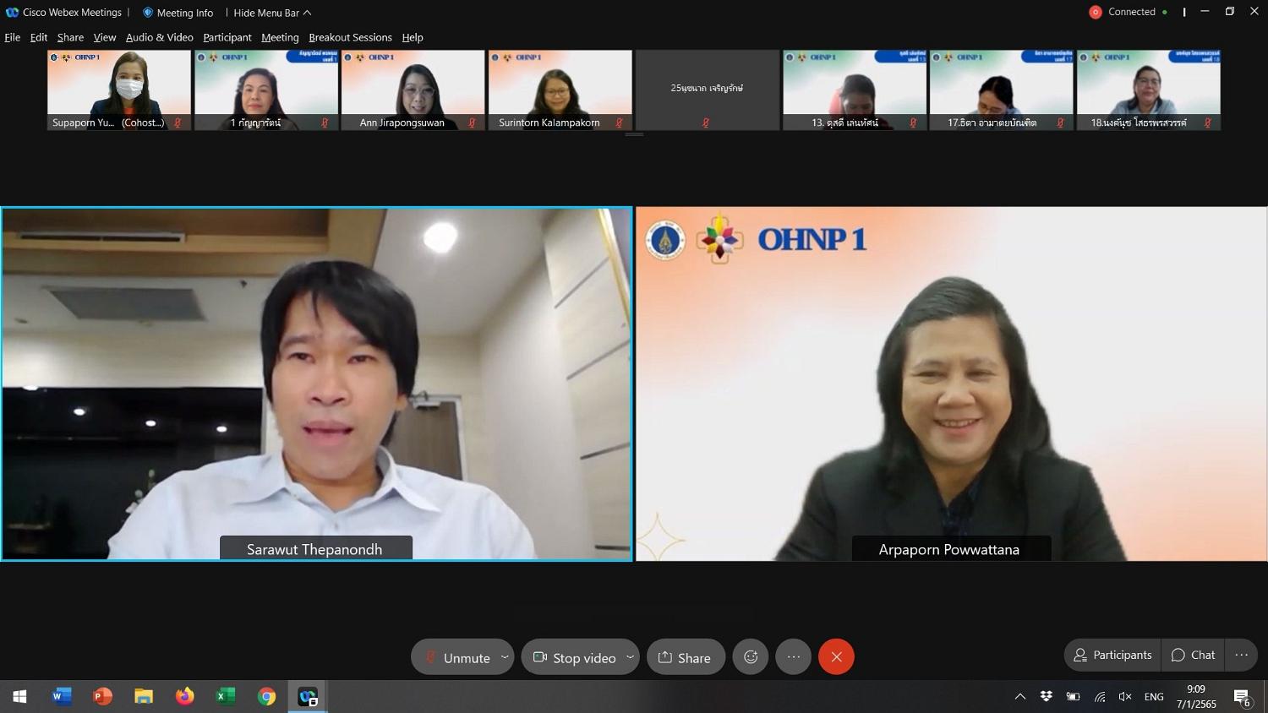Open the File menu
This screenshot has height=713, width=1268.
pos(12,37)
